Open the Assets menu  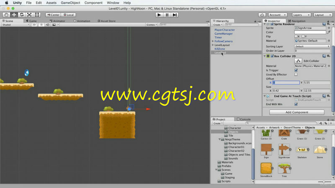51,3
